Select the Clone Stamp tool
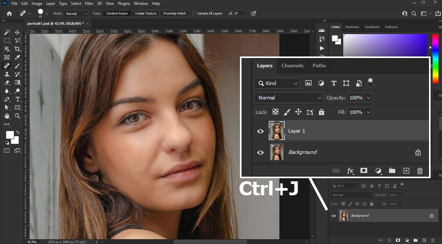Image resolution: width=442 pixels, height=244 pixels. [7, 74]
